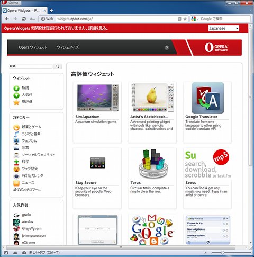Screen dimensions: 254x257
Task: Click the browser Forward arrow
Action: 15,19
